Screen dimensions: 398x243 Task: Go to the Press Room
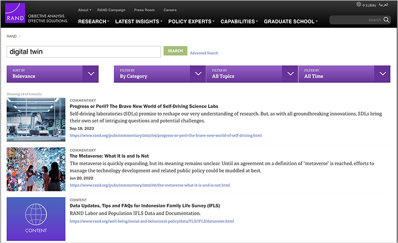[x=144, y=10]
